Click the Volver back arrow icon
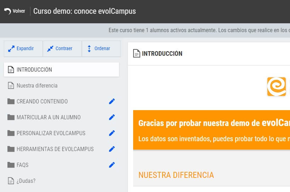Viewport: 290px width, 192px height. pos(7,11)
